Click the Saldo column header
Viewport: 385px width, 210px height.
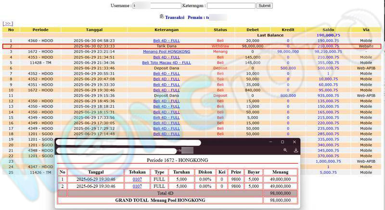tap(328, 30)
